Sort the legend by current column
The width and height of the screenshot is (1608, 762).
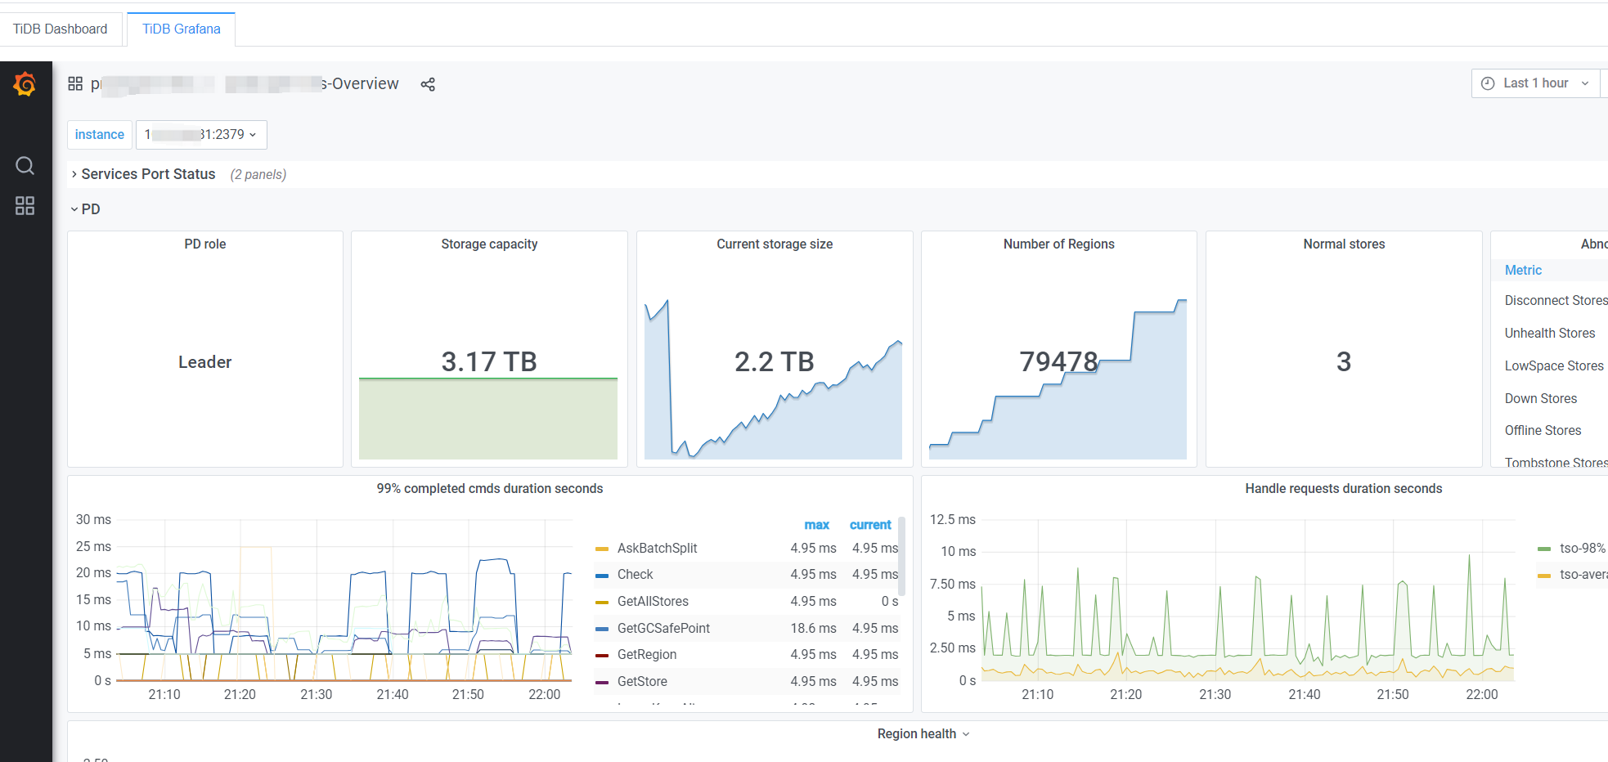tap(870, 525)
